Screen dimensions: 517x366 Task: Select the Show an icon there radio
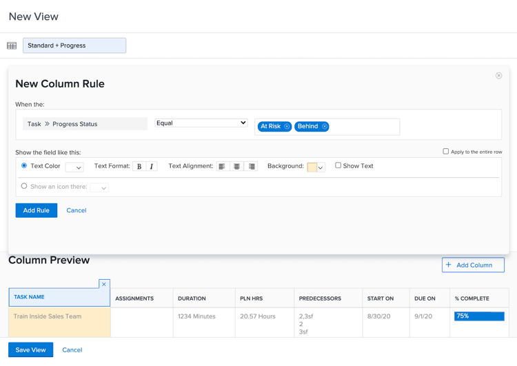pyautogui.click(x=24, y=186)
